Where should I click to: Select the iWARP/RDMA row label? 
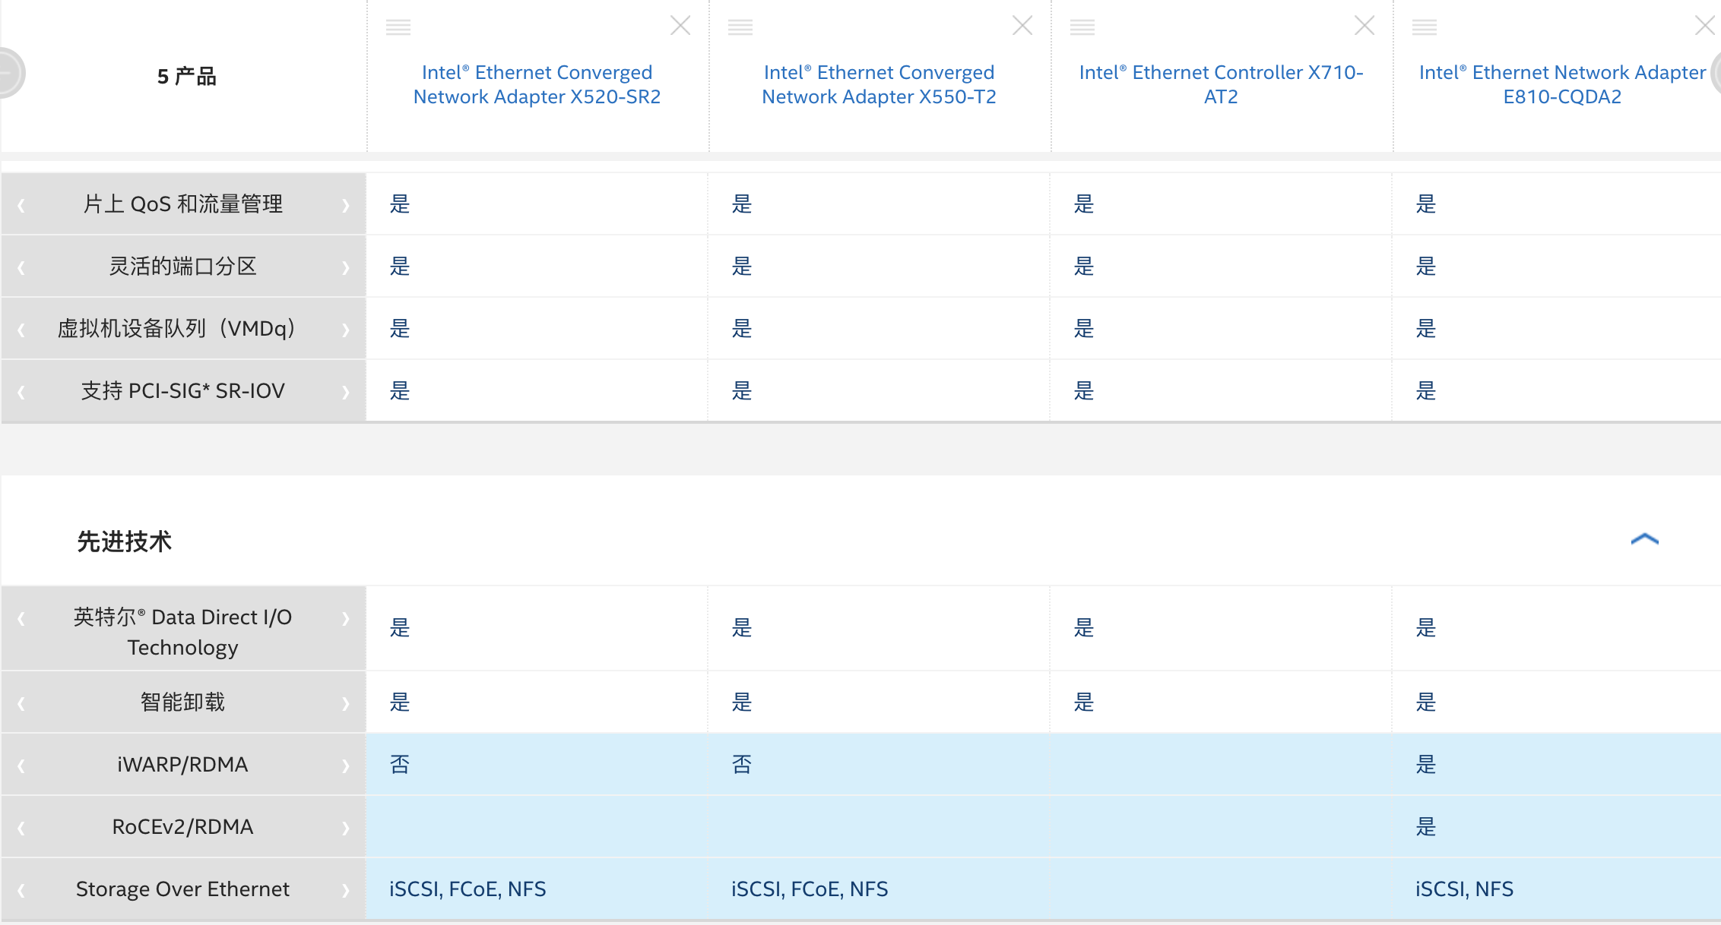tap(182, 764)
